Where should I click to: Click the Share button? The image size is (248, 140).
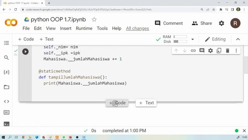pos(202,23)
